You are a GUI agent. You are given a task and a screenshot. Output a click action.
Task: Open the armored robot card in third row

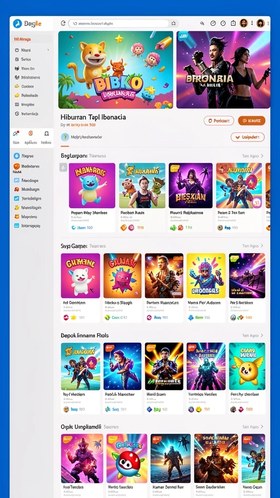point(206,366)
